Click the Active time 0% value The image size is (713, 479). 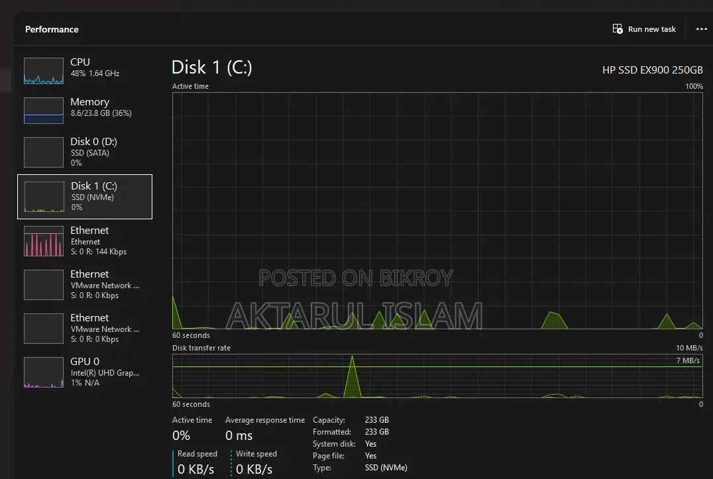pyautogui.click(x=181, y=436)
